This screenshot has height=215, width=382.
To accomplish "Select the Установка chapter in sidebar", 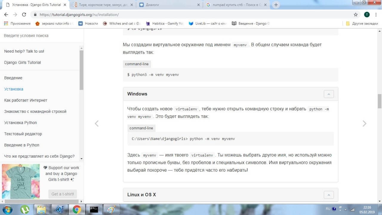I will tap(14, 89).
